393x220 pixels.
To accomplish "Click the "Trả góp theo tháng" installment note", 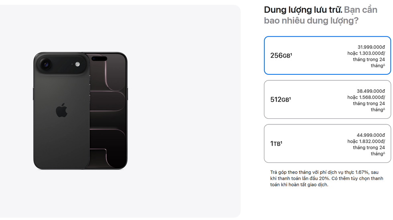I will 326,178.
